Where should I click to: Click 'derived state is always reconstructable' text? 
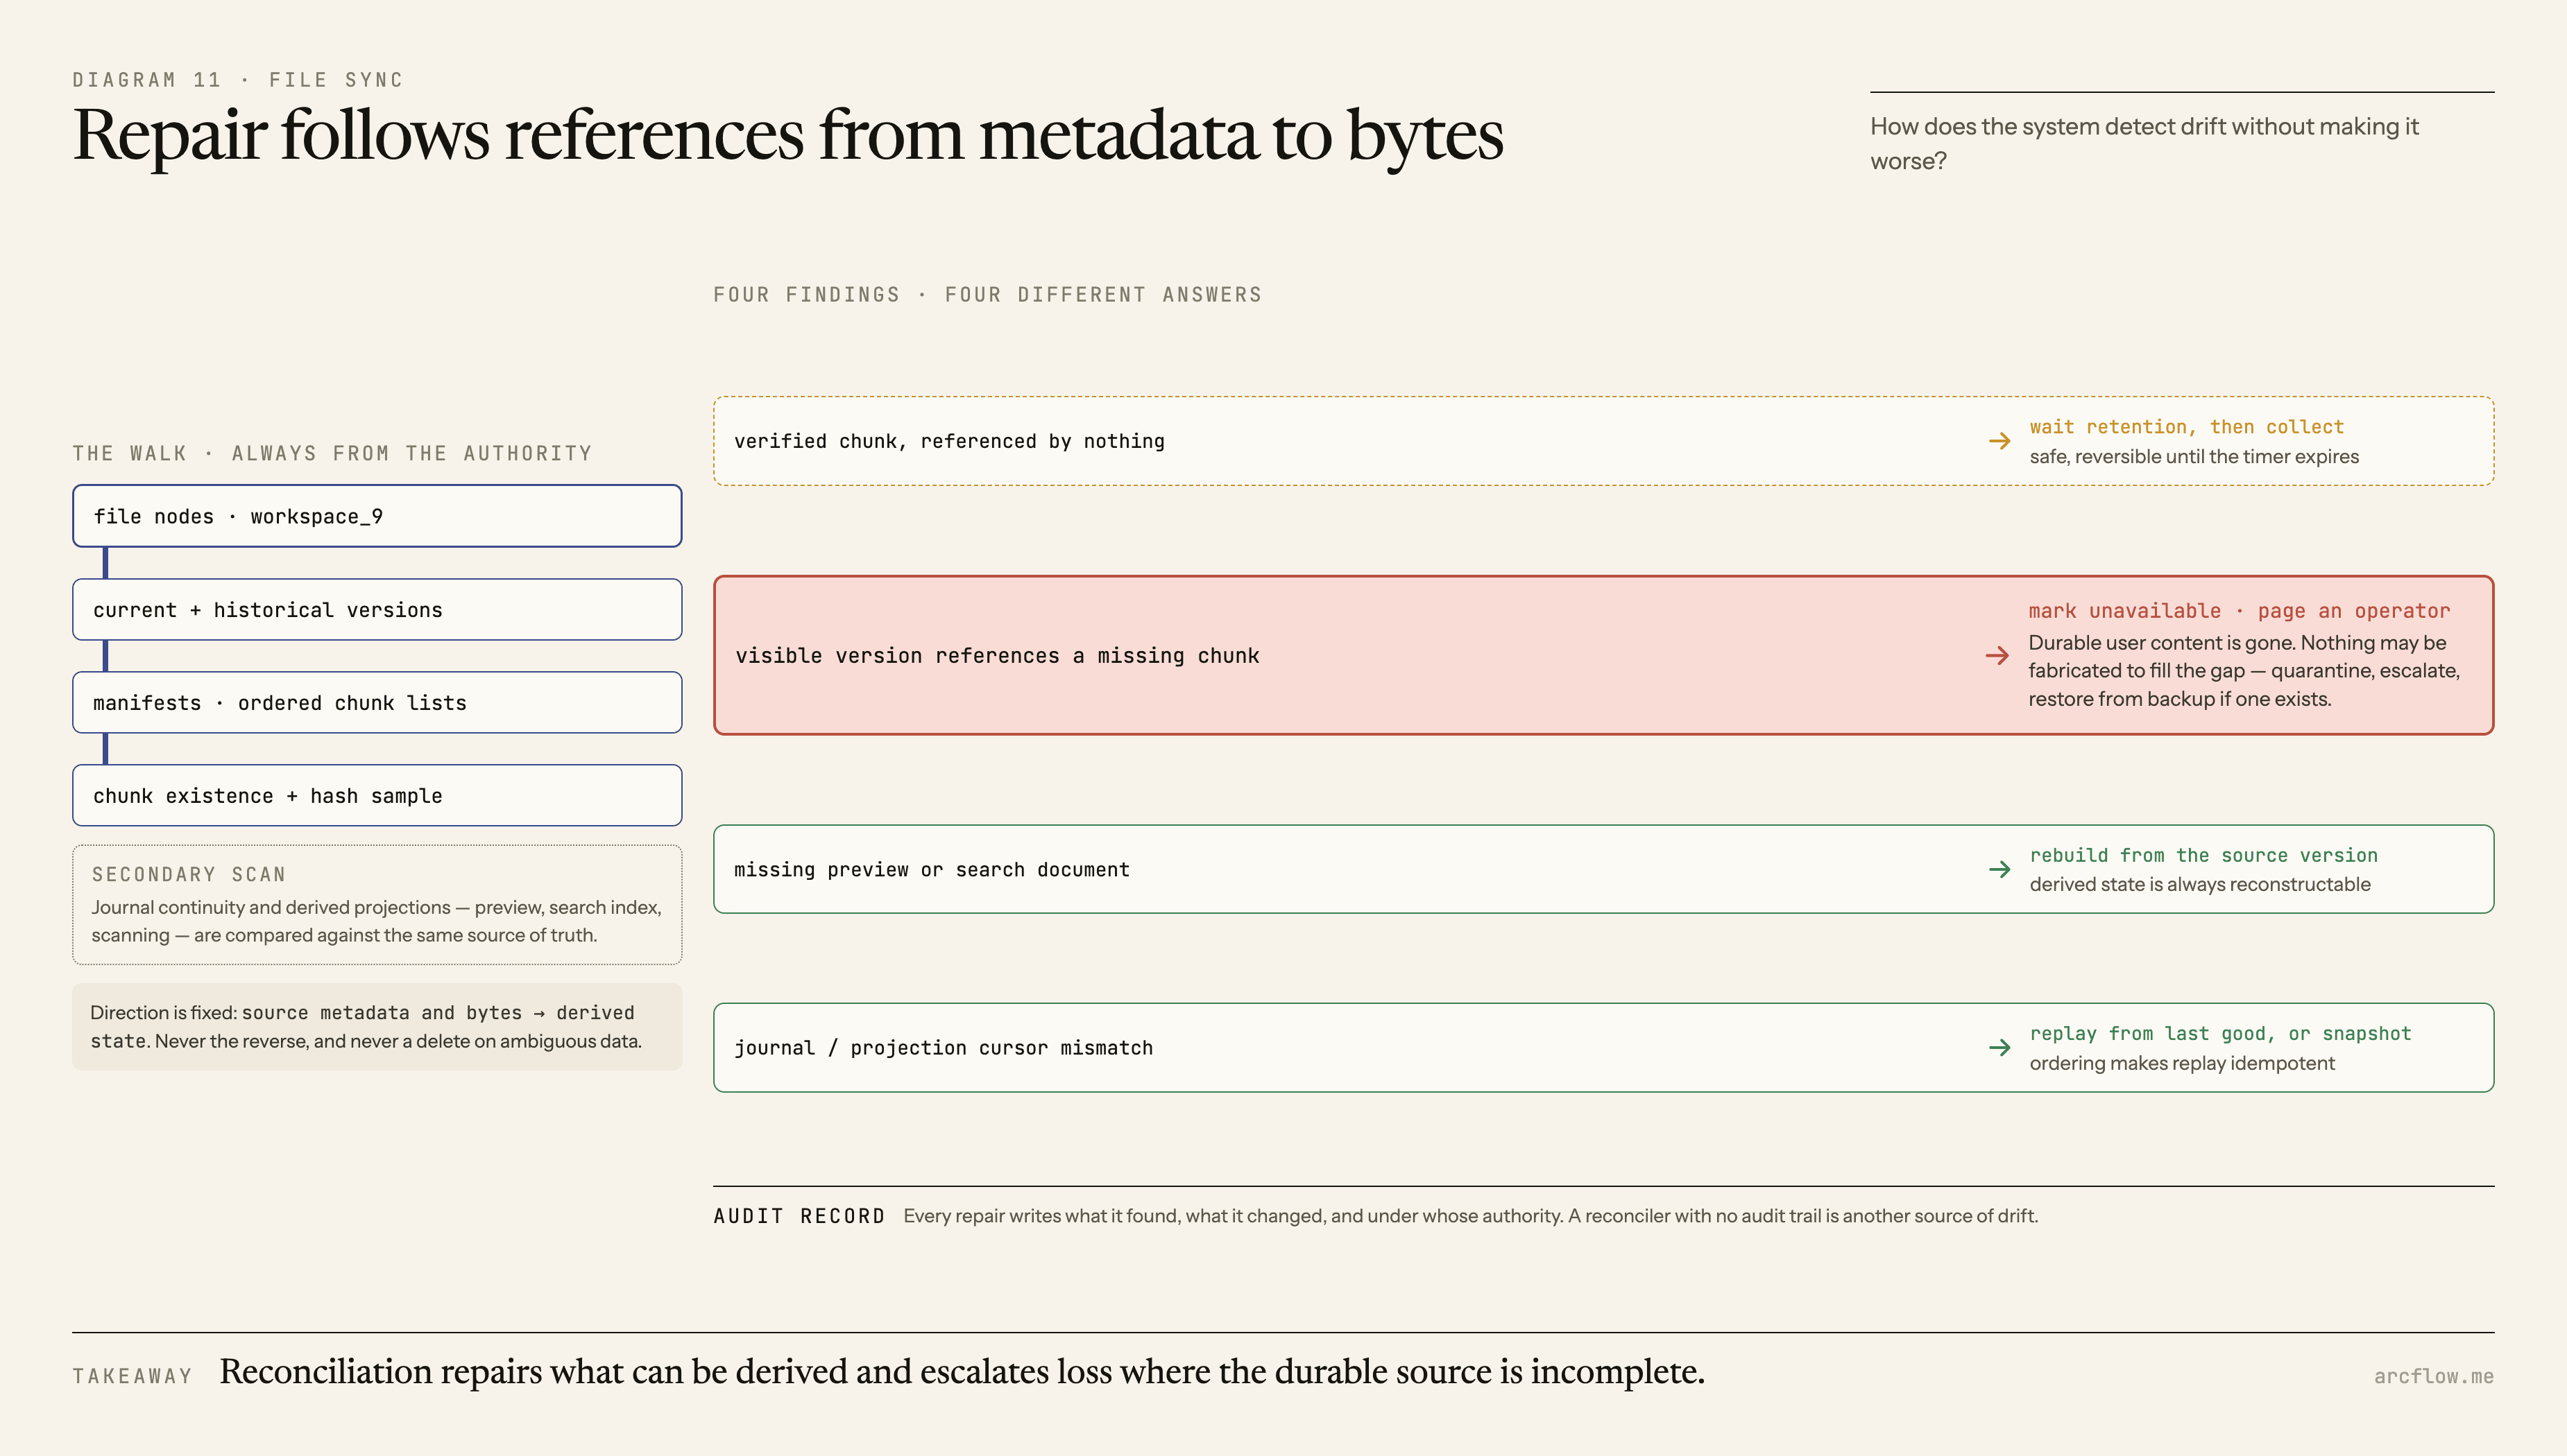pyautogui.click(x=2200, y=884)
